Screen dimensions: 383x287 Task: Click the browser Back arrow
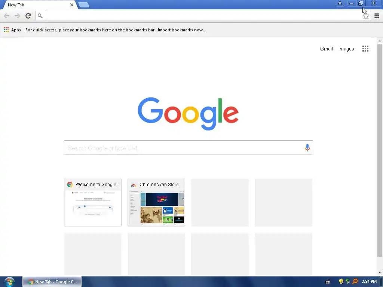pyautogui.click(x=7, y=16)
